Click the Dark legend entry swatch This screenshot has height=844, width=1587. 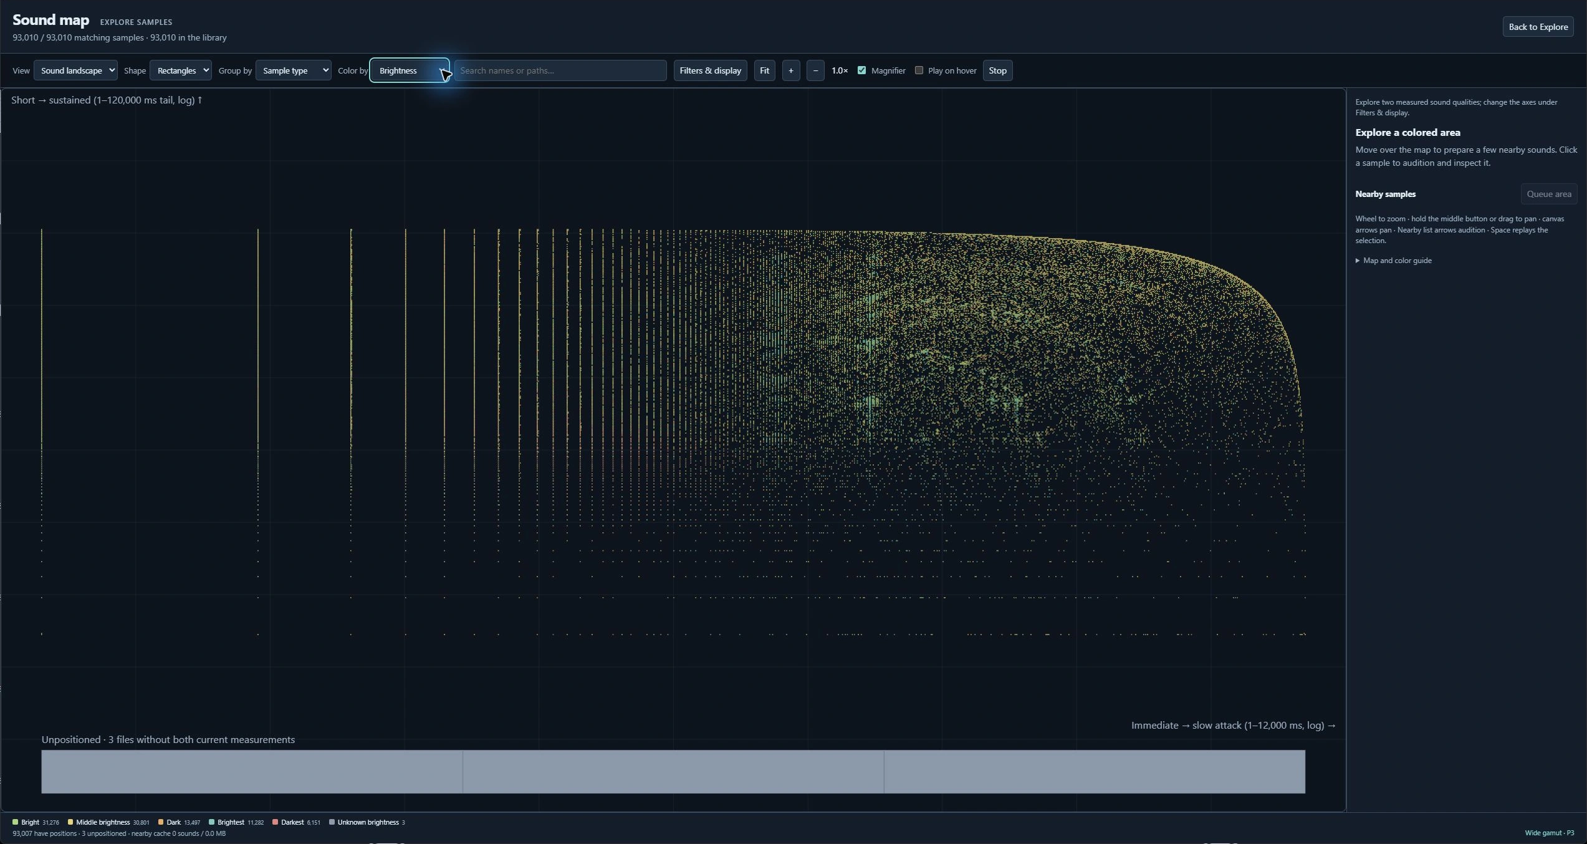tap(161, 822)
